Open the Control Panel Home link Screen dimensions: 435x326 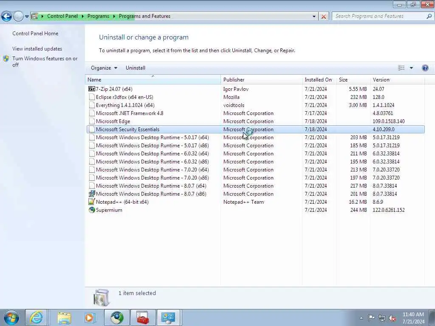(x=35, y=34)
